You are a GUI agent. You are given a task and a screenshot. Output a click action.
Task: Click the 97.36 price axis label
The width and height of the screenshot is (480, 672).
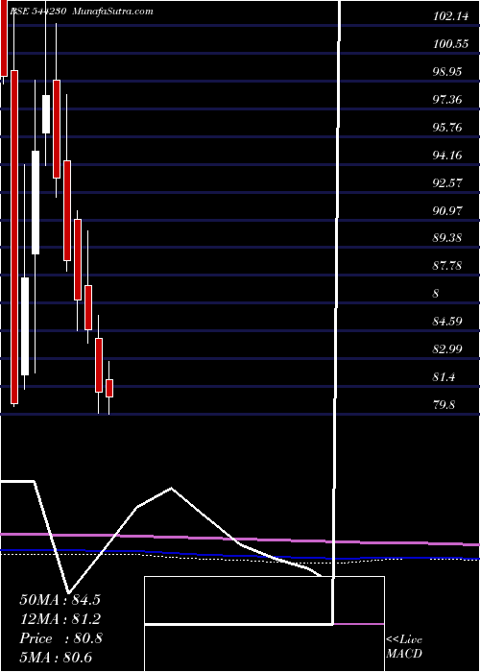(447, 100)
